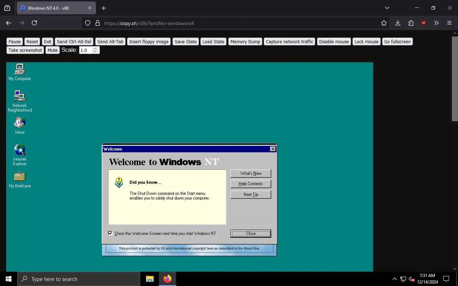Open the browser downloads panel
This screenshot has width=458, height=286.
[398, 23]
